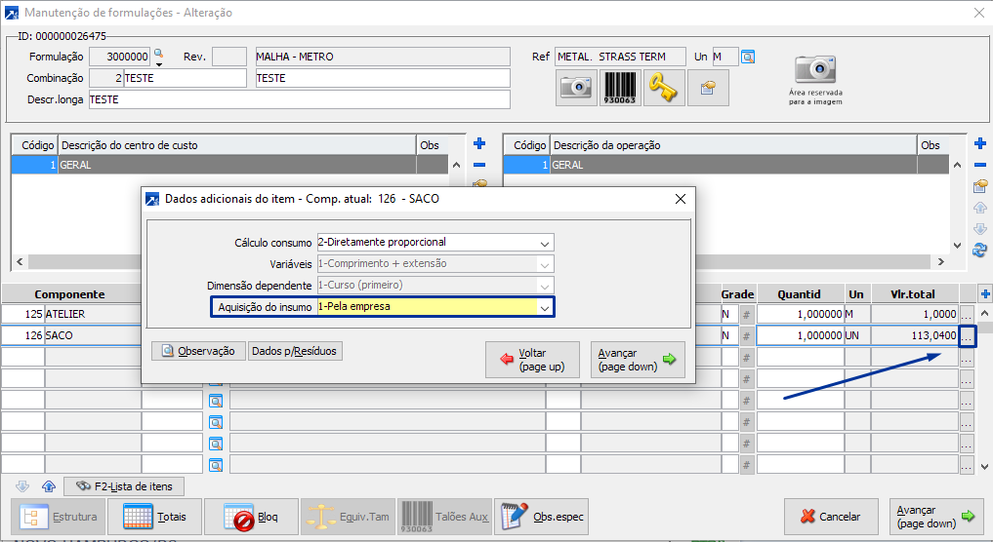Click scroll down arrow of component grid
Image resolution: width=993 pixels, height=542 pixels.
[x=985, y=467]
